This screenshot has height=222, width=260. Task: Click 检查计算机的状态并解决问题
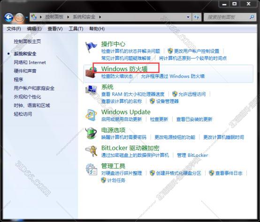[130, 51]
